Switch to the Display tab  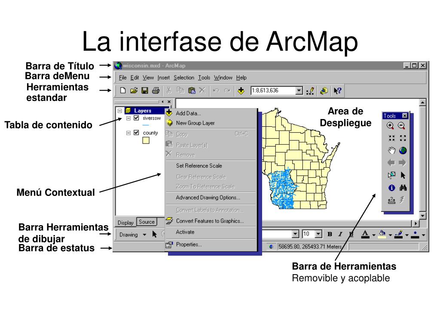pos(125,223)
